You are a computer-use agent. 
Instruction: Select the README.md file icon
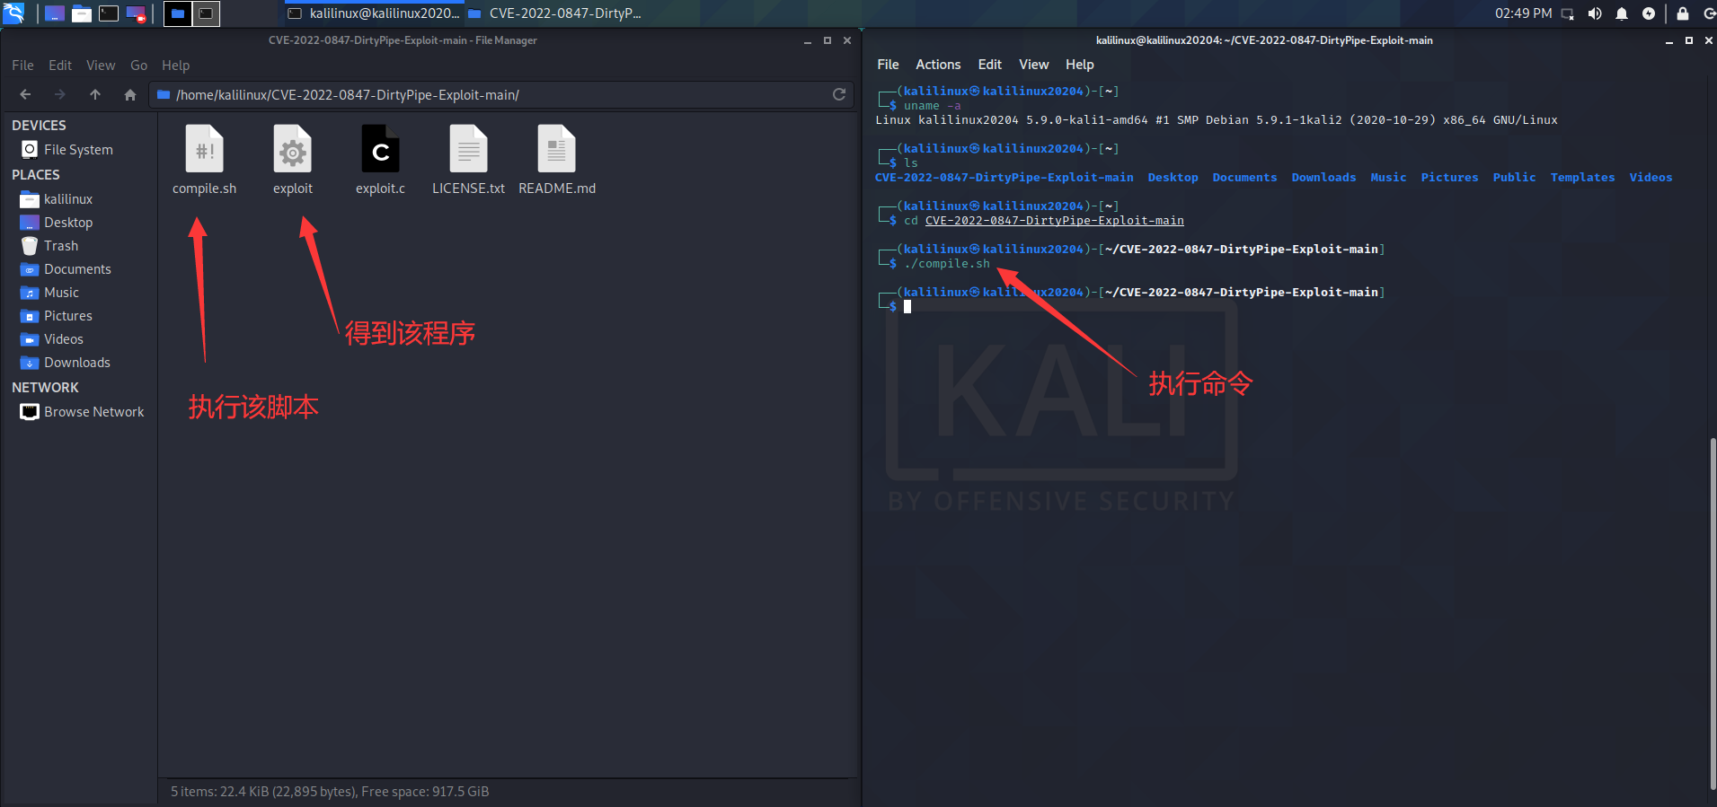pyautogui.click(x=556, y=149)
